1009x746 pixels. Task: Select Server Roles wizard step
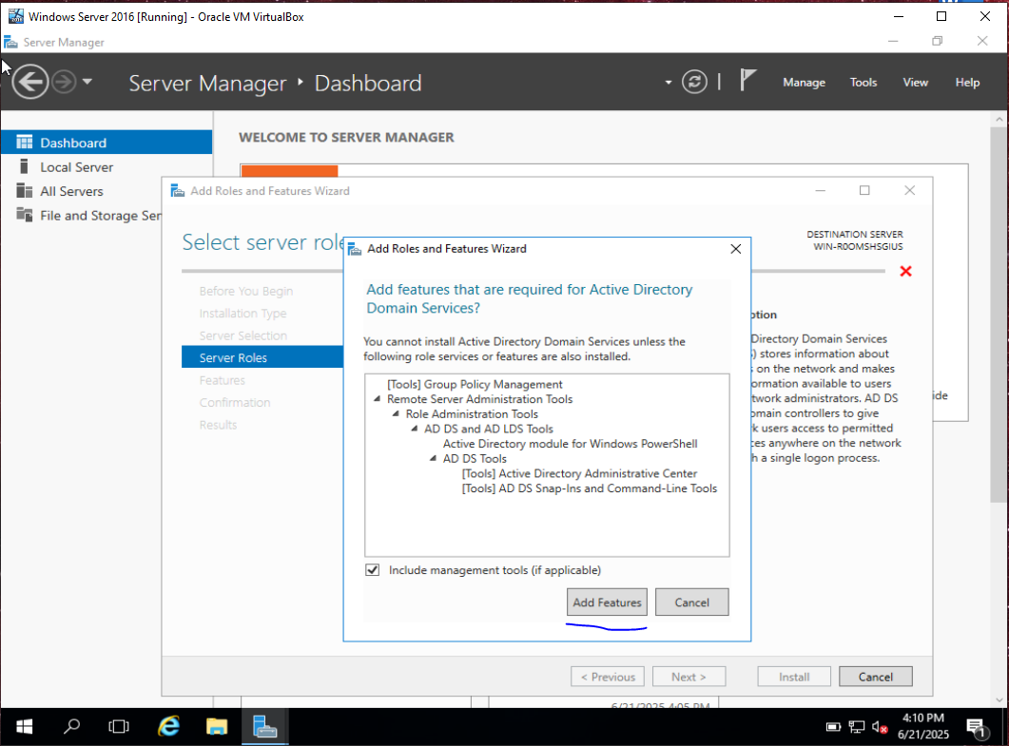click(262, 357)
